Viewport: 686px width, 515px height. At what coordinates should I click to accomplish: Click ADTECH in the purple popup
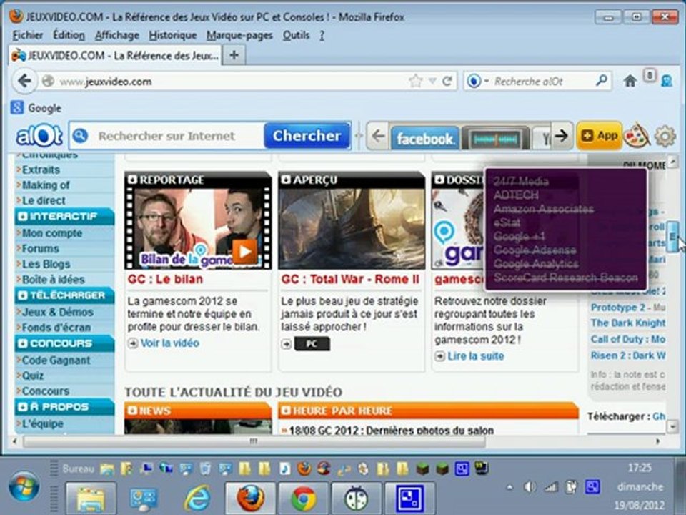pyautogui.click(x=516, y=195)
